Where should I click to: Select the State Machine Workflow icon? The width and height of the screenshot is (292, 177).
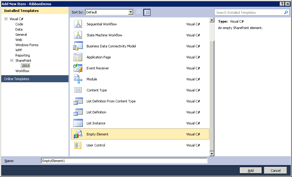pyautogui.click(x=78, y=35)
